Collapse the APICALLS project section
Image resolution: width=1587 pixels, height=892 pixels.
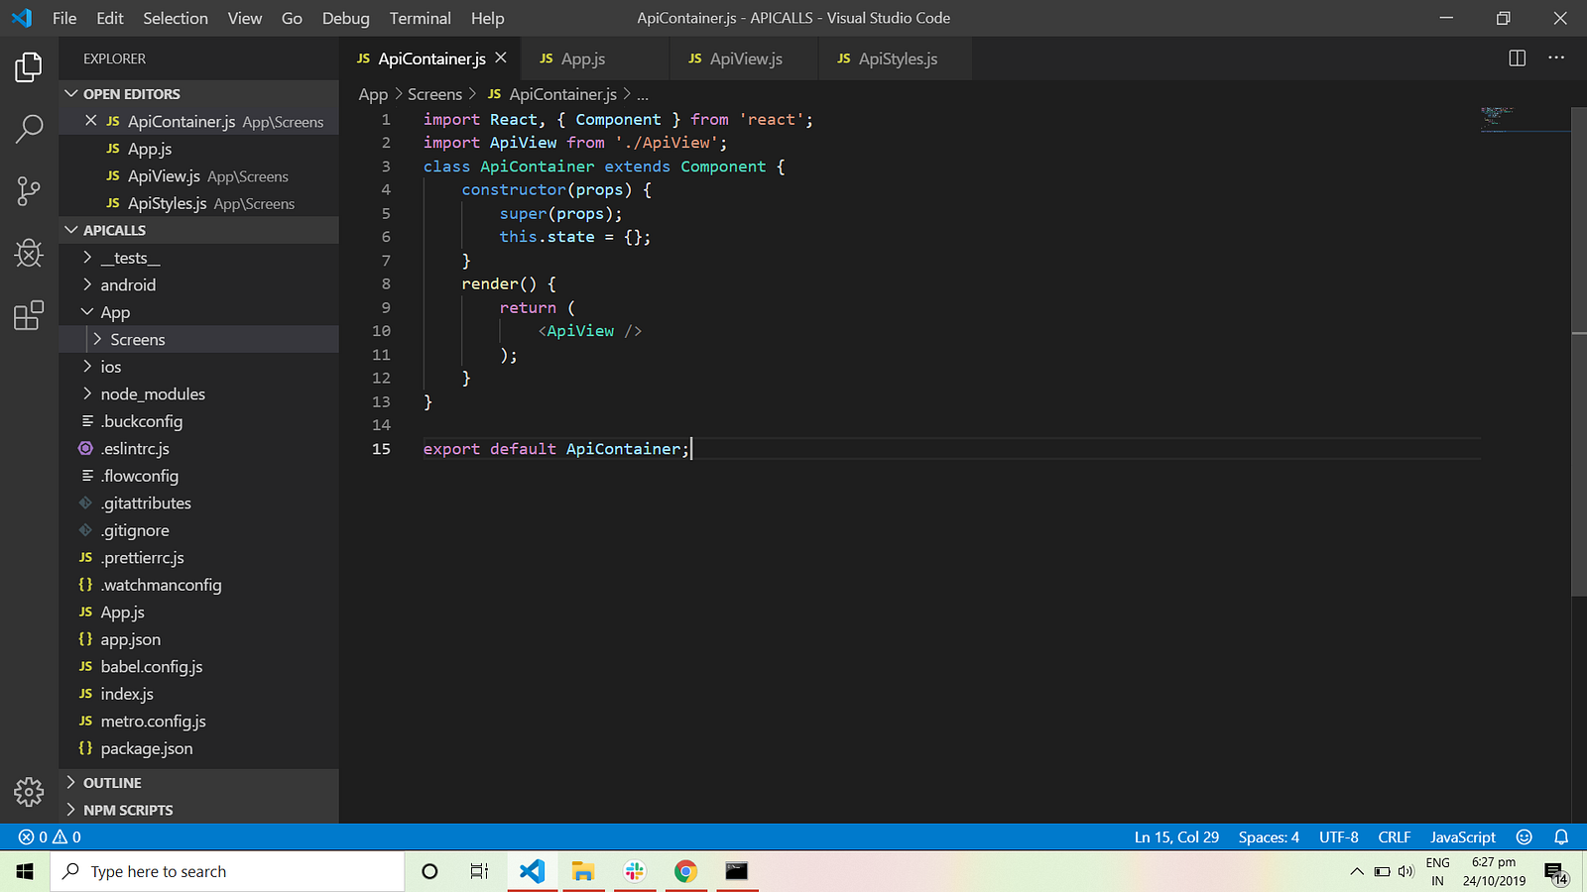(x=198, y=230)
